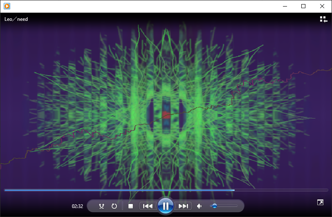Click the seek bar progress track
Viewport: 332px width, 217px height.
point(166,190)
